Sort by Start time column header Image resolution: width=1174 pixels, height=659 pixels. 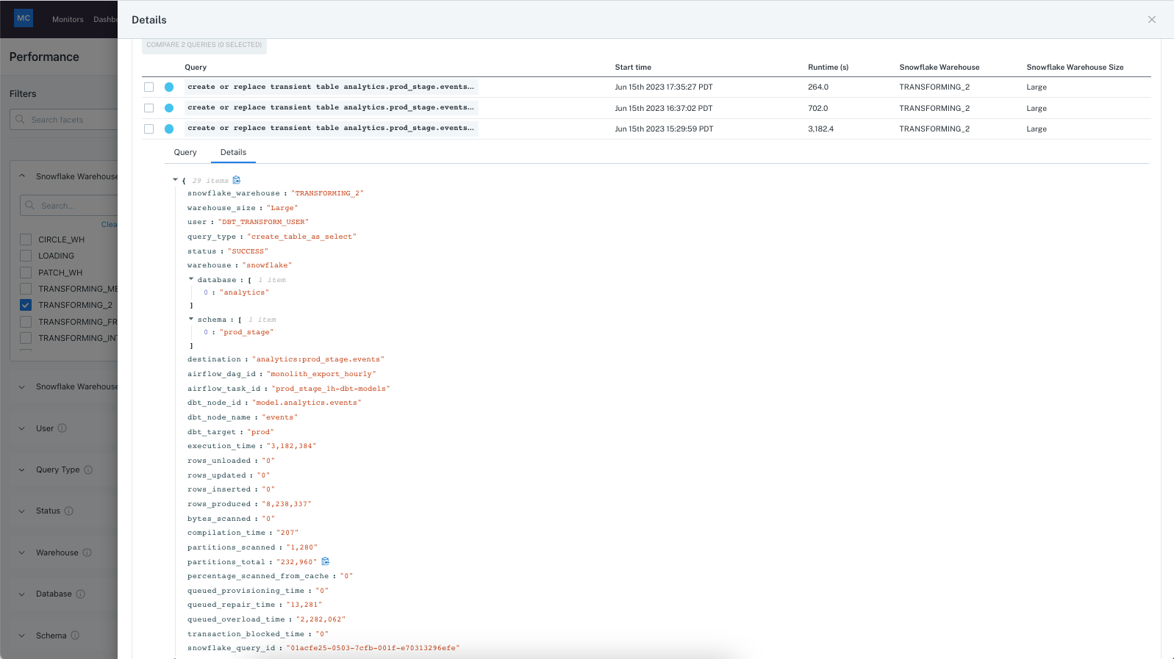[x=633, y=67]
